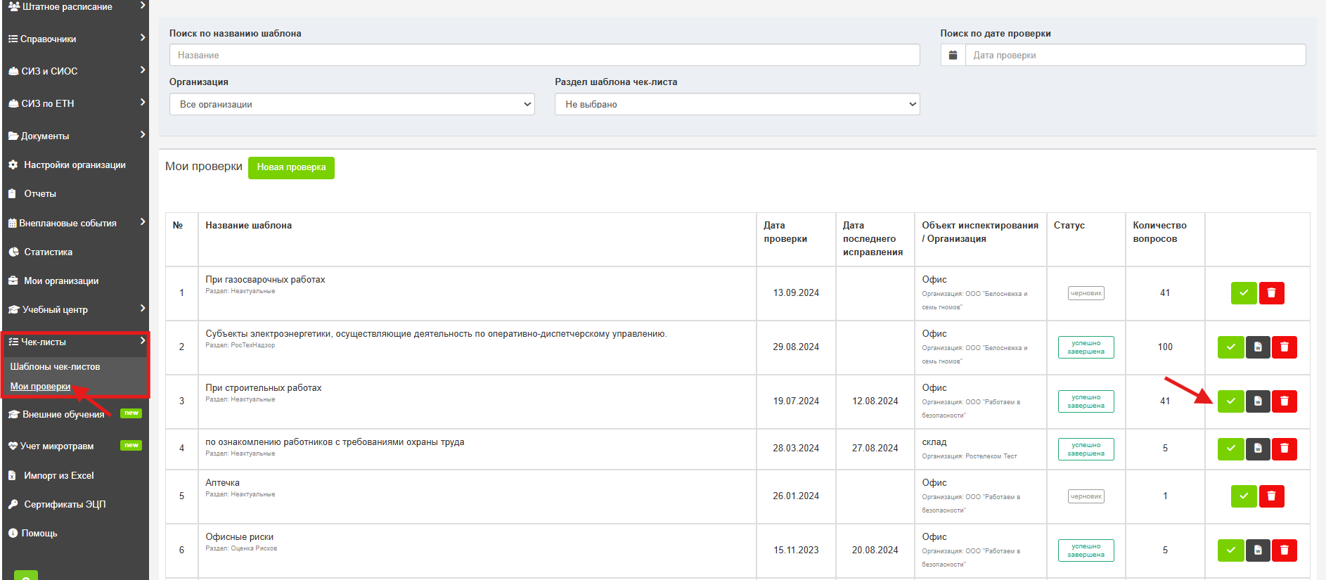Click 'успешно завершена' badge for 'Субъекты электроэнергетики'

[1086, 347]
